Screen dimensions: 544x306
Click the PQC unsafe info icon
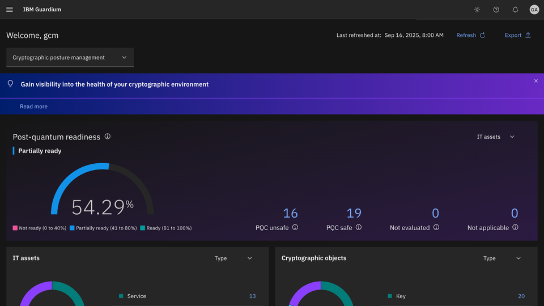tap(295, 227)
